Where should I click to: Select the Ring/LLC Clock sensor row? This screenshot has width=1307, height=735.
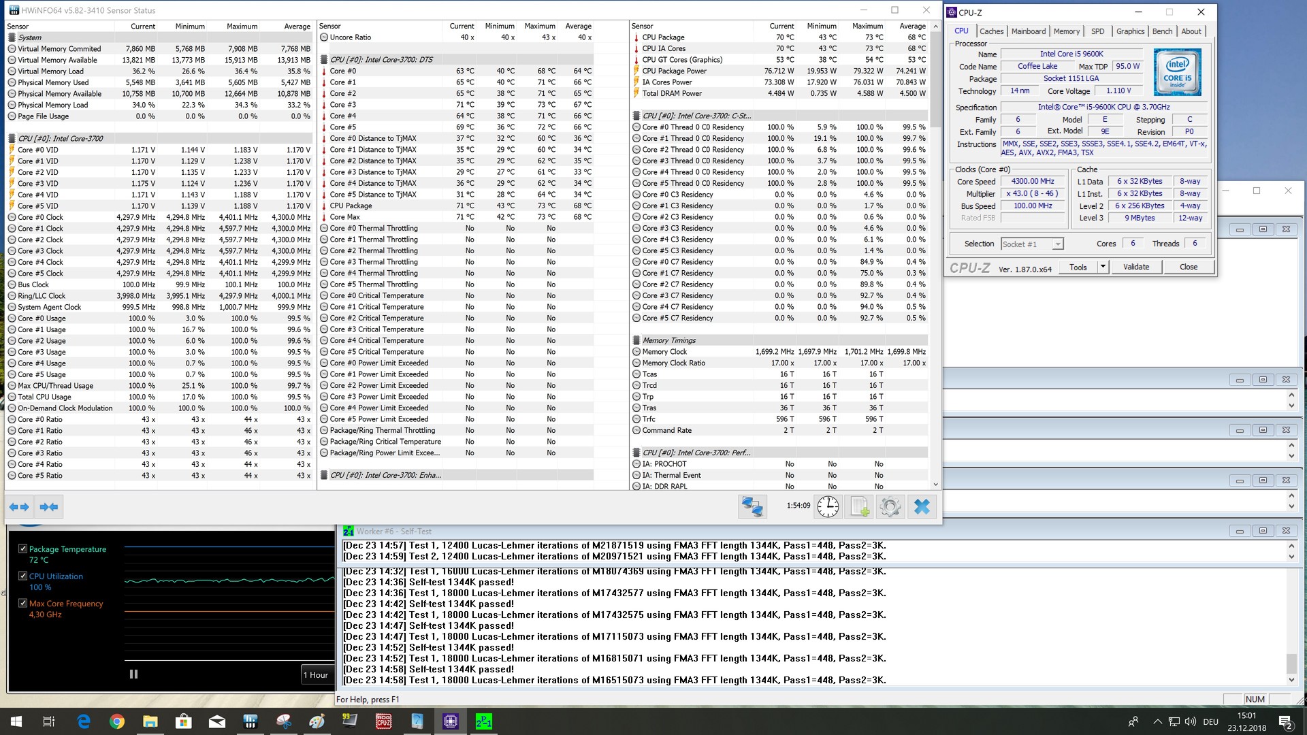[160, 296]
